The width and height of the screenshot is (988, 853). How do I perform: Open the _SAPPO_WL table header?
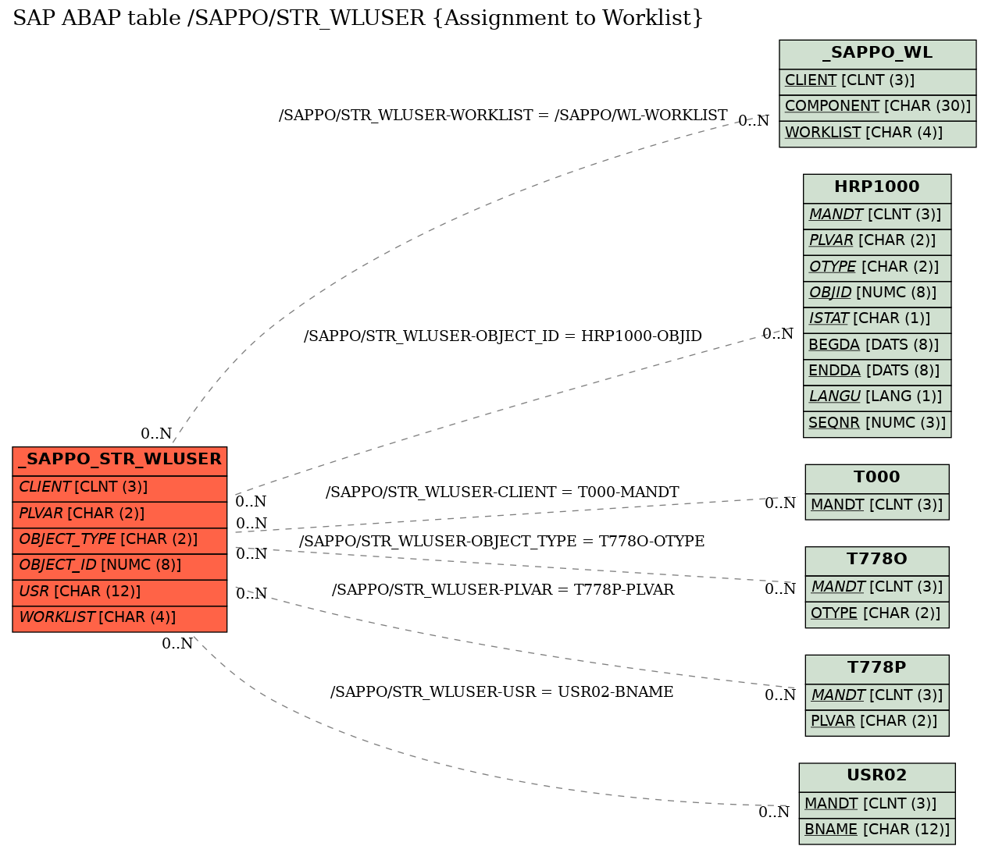point(877,53)
